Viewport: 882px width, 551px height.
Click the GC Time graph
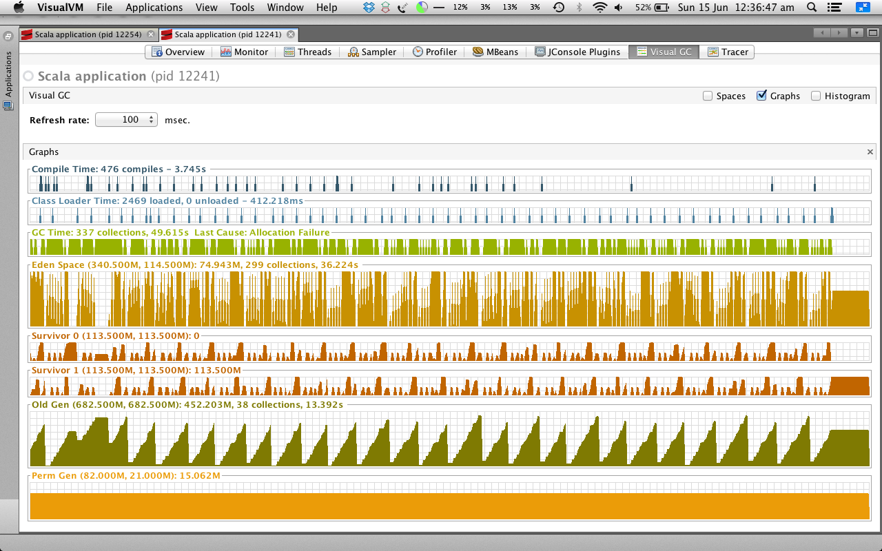tap(449, 247)
